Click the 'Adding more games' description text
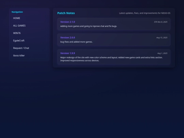Screen dimensions: 184x138 pyautogui.click(x=89, y=26)
